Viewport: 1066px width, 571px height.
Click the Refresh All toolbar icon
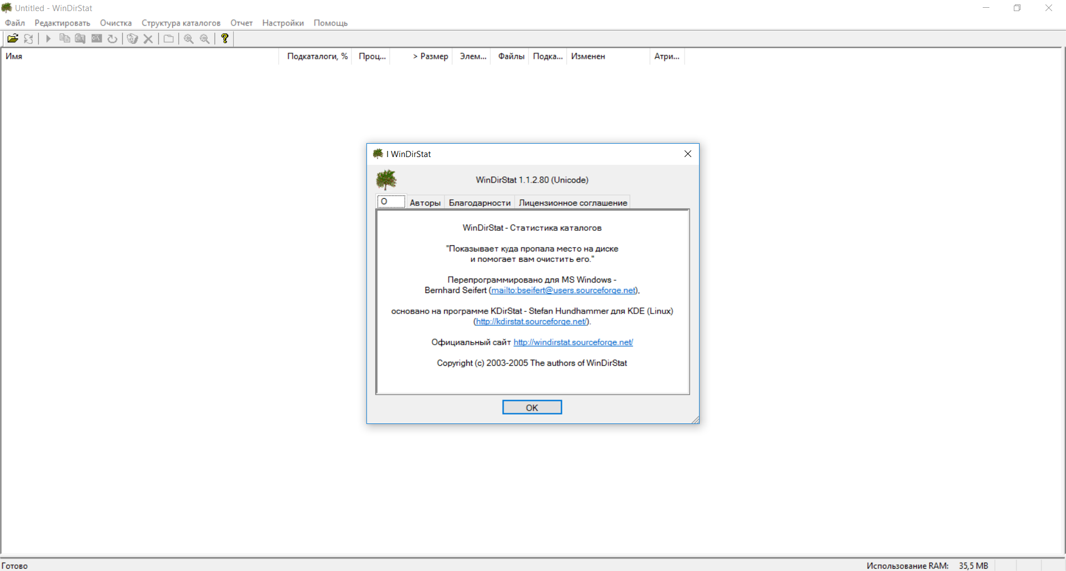pos(28,38)
